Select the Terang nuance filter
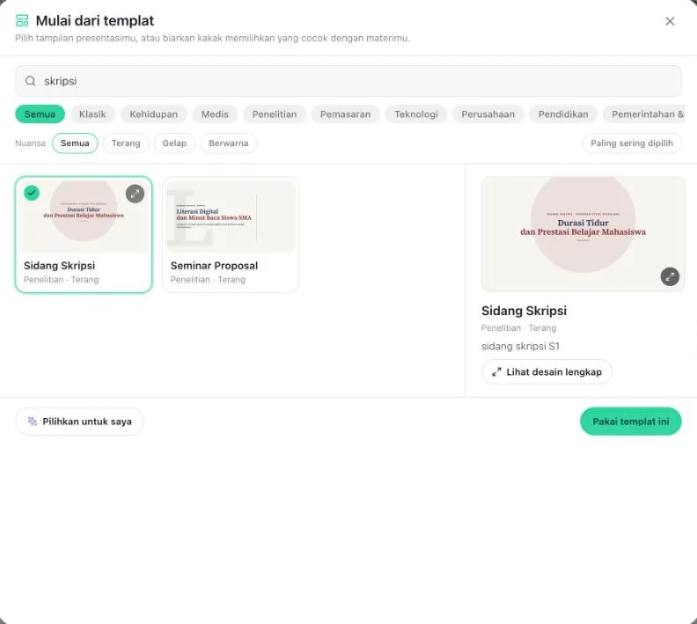This screenshot has width=697, height=624. coord(126,143)
